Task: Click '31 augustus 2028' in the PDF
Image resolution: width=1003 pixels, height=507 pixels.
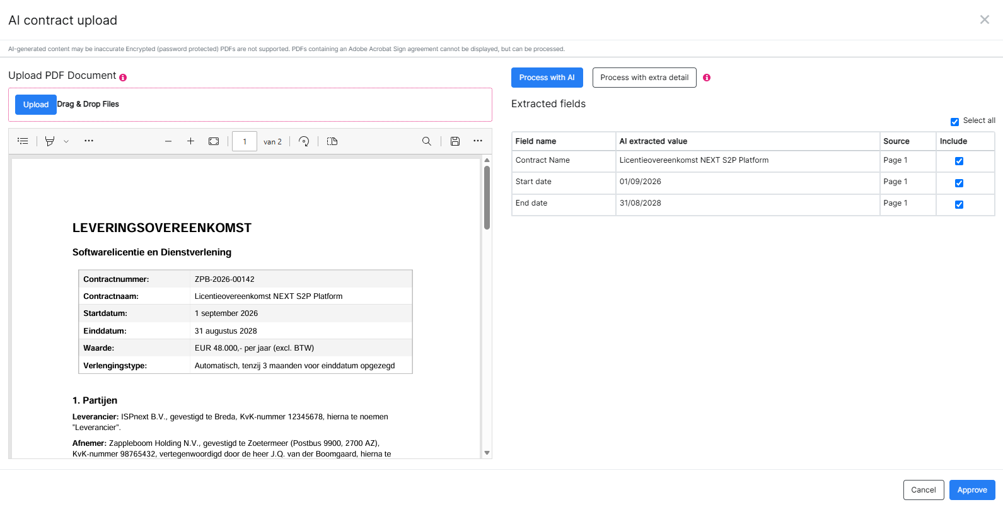Action: tap(226, 331)
